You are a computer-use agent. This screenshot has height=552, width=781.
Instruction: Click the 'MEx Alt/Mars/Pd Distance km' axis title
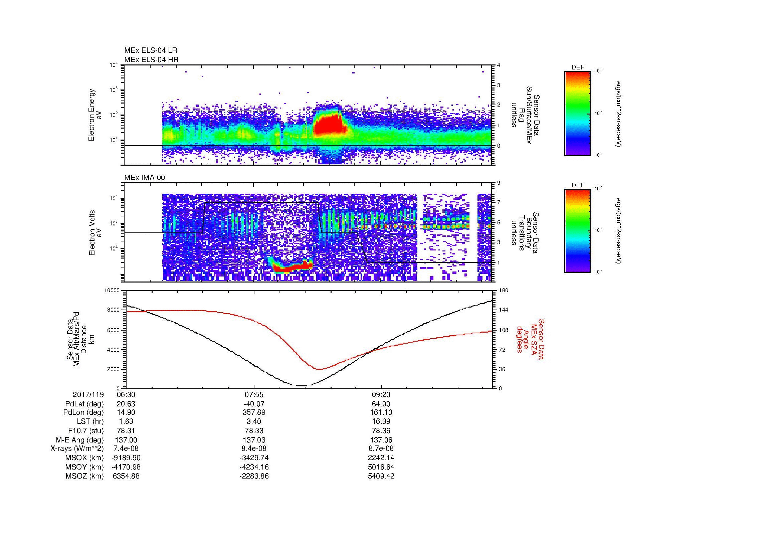tap(80, 339)
